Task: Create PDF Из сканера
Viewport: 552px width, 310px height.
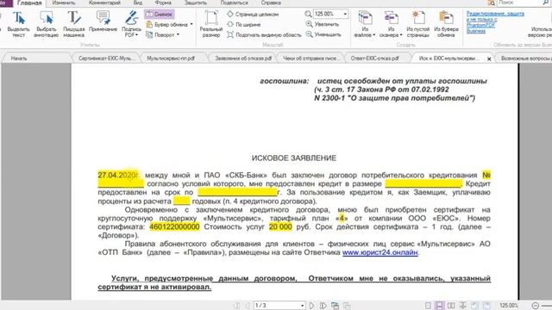Action: [391, 24]
